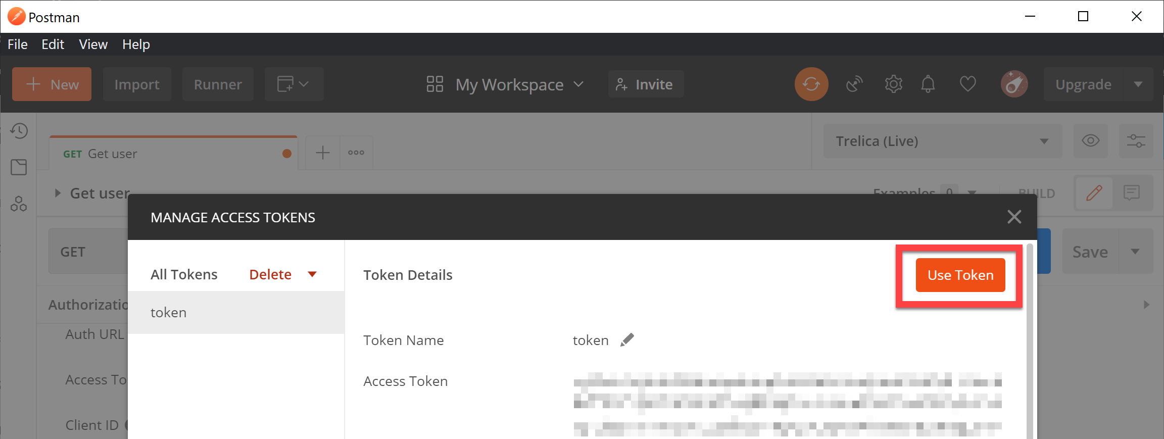1164x439 pixels.
Task: Open the tab options ellipsis
Action: click(356, 153)
